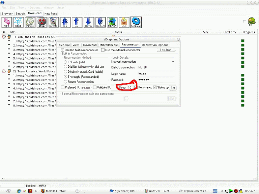Click the Set button beside Status tip
Viewport: 259px width, 194px height.
(172, 88)
